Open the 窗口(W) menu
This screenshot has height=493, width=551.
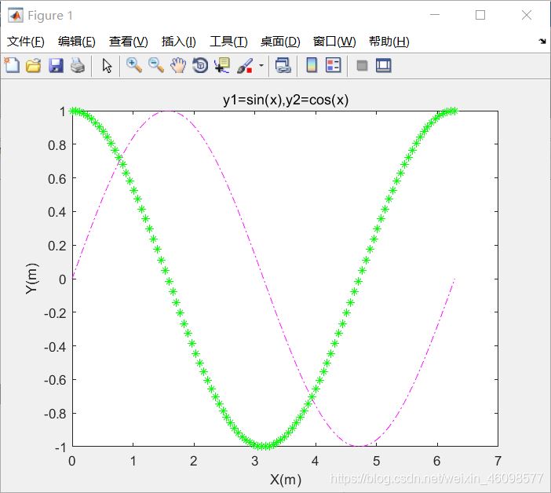[334, 42]
